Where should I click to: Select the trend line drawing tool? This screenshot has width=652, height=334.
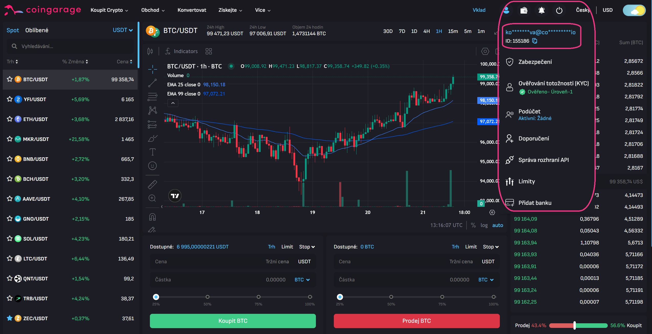tap(152, 83)
